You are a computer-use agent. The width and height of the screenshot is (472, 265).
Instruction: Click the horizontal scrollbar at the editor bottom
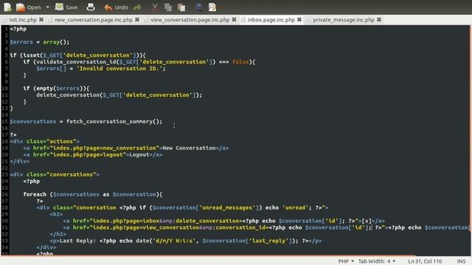(x=208, y=255)
